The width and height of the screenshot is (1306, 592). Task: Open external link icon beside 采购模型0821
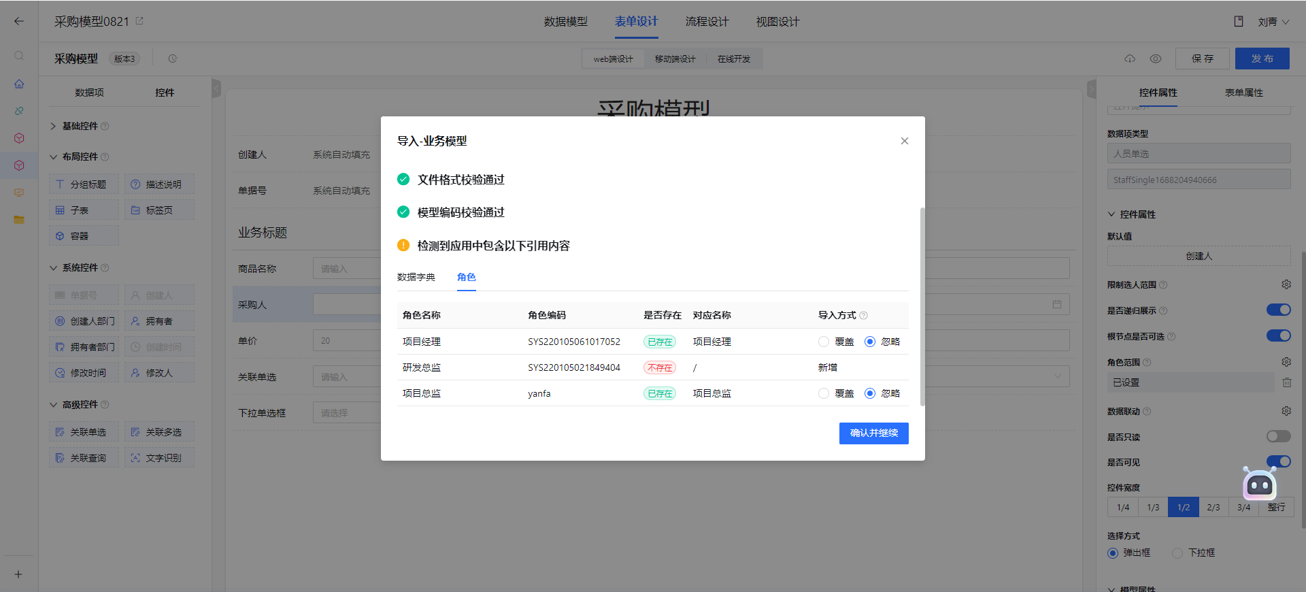[x=139, y=21]
